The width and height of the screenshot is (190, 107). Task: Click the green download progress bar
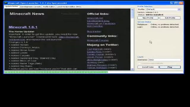coord(56,72)
